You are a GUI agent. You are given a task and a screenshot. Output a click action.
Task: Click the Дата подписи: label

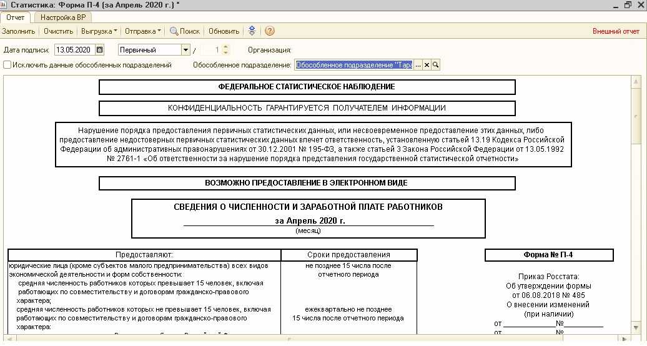[x=26, y=50]
